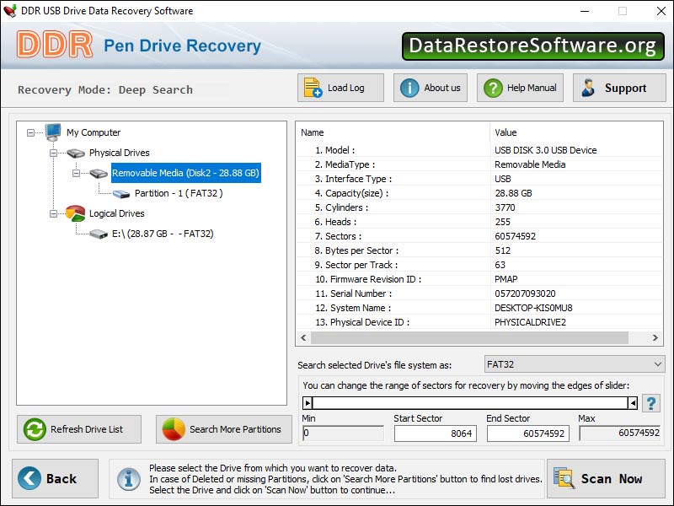Click the Support person icon

(588, 88)
